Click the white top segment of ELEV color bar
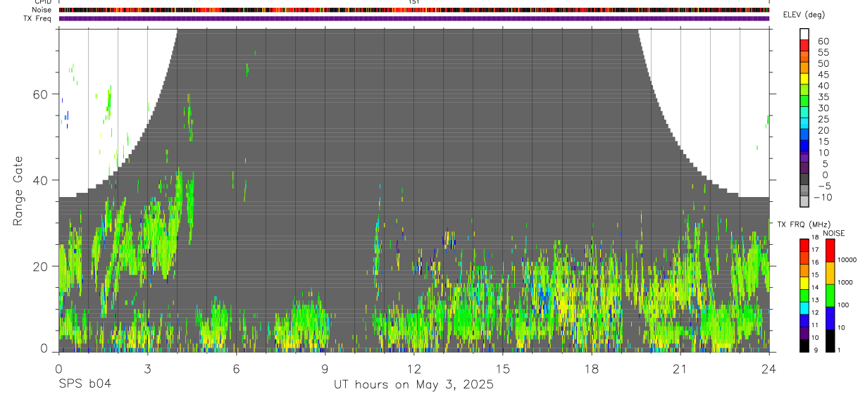The width and height of the screenshot is (865, 399). coord(804,34)
